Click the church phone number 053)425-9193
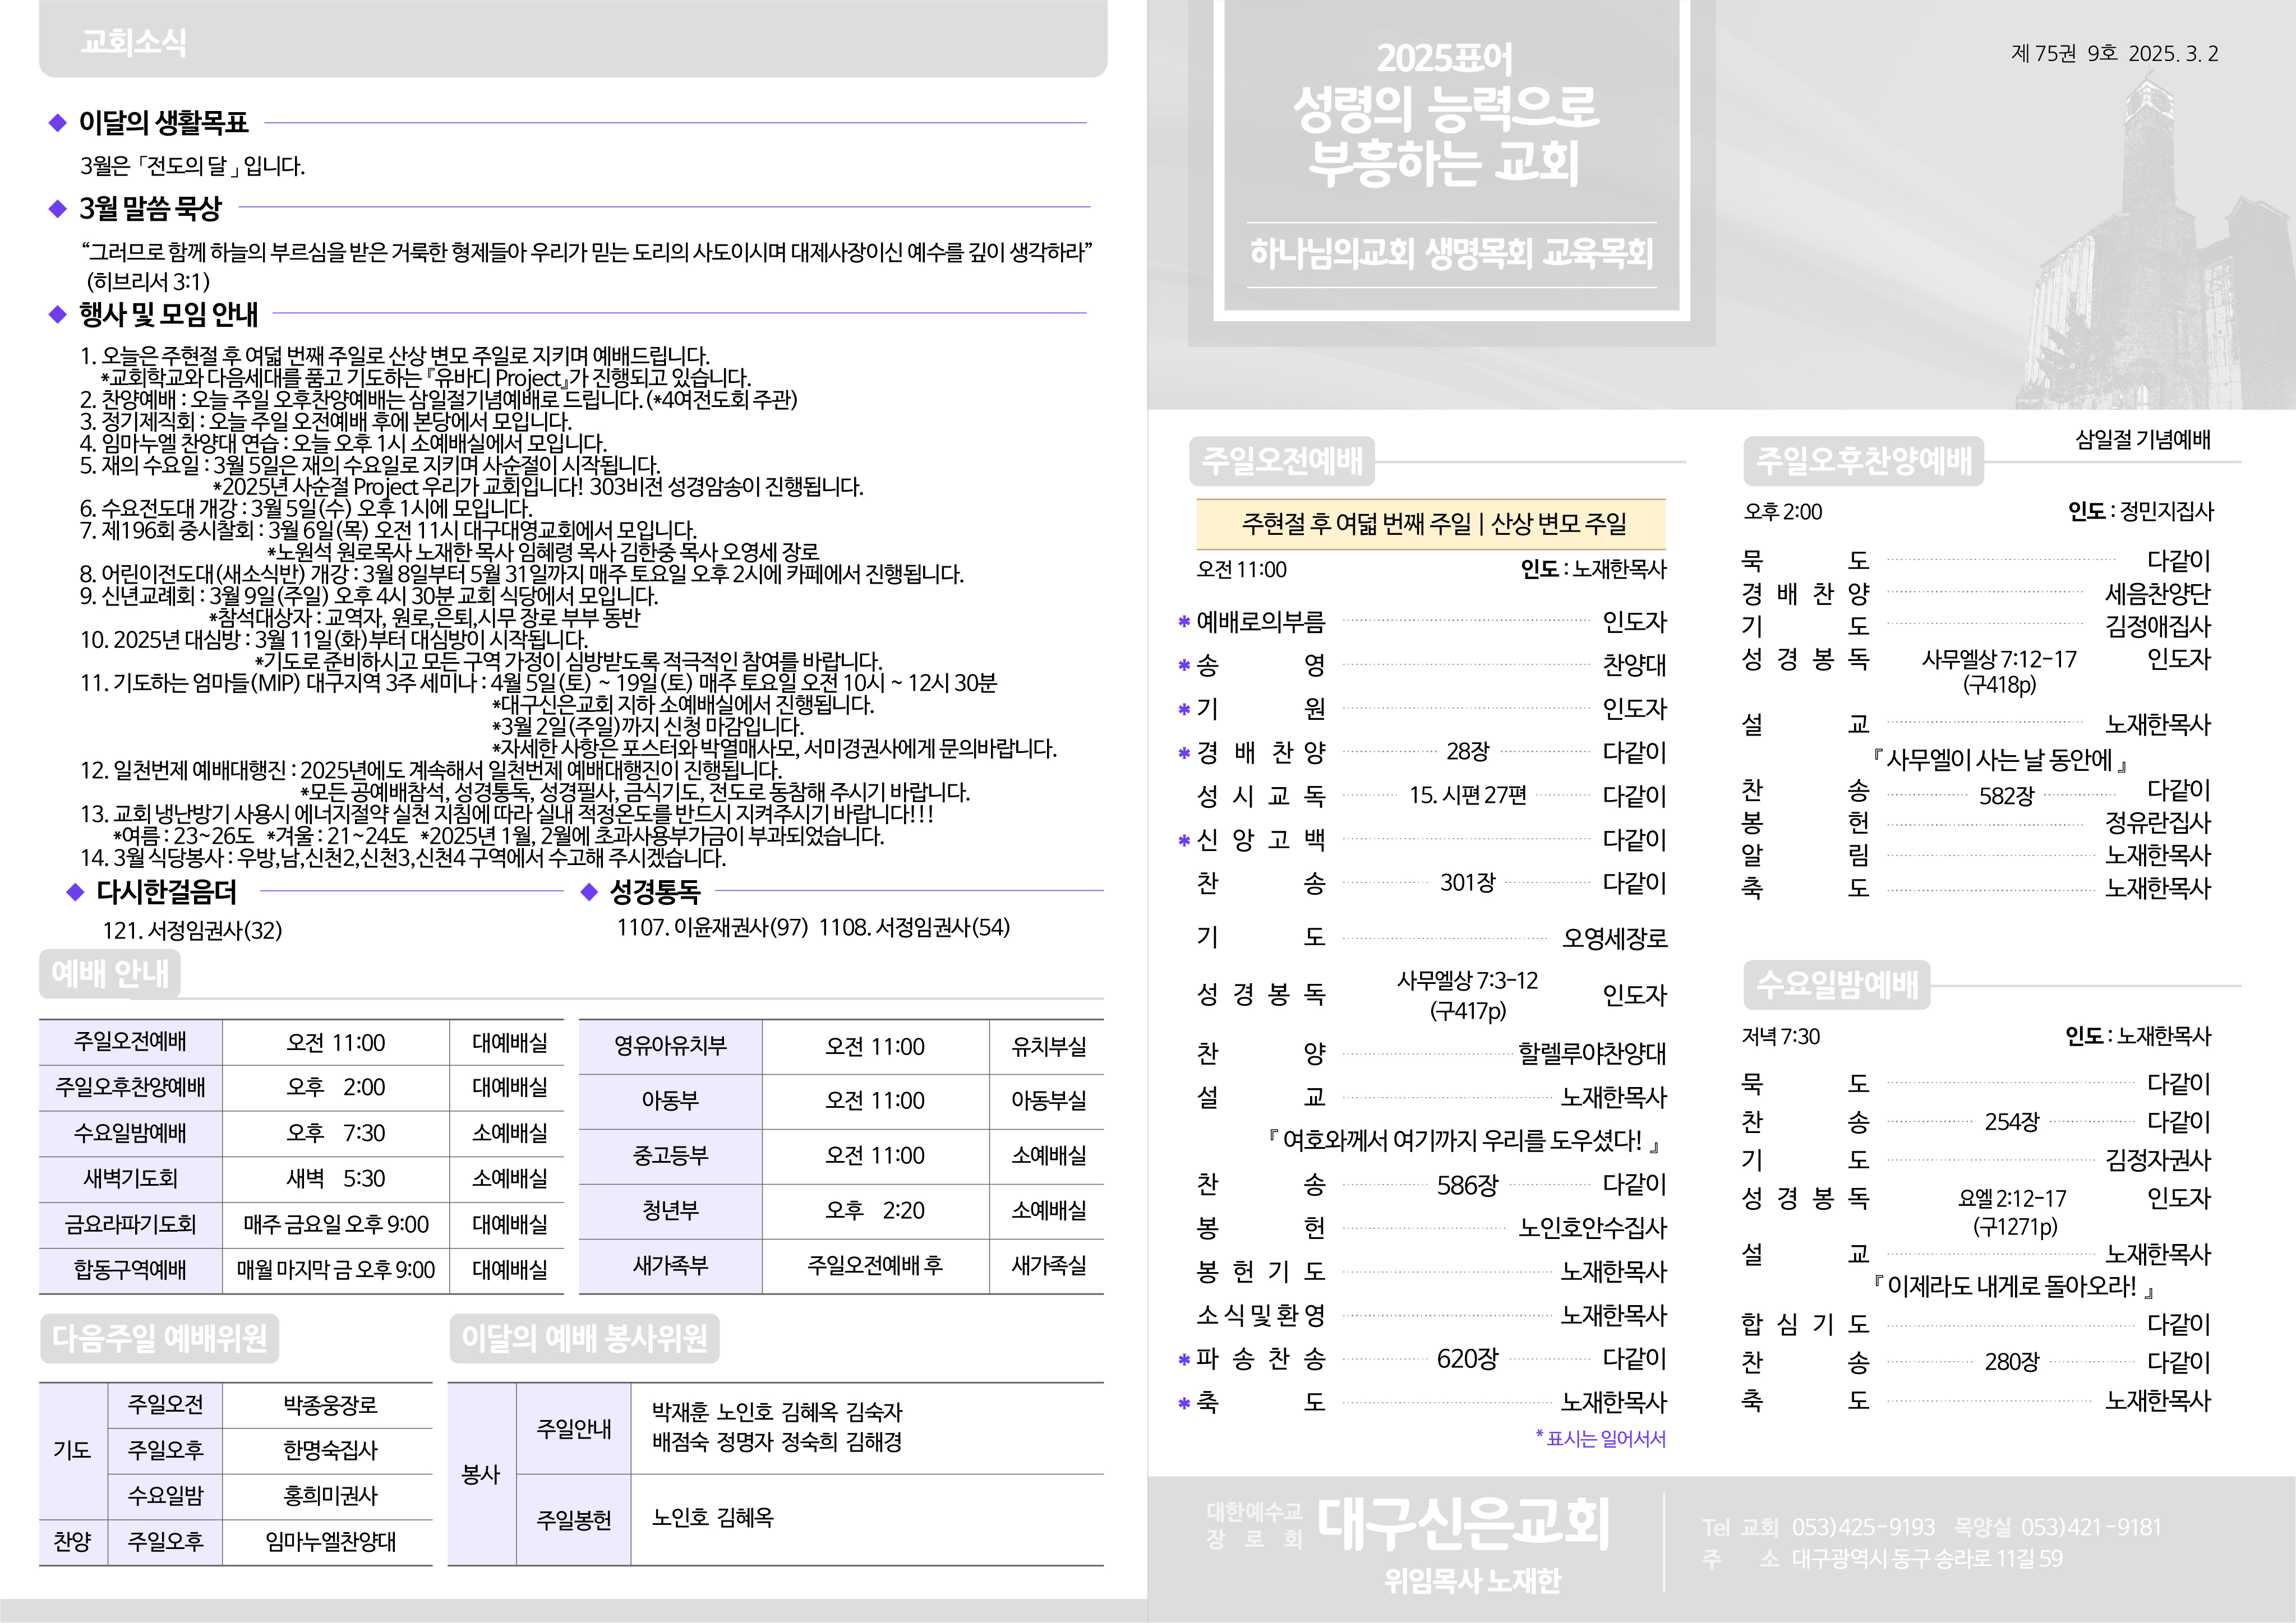This screenshot has height=1623, width=2296. 1863,1527
